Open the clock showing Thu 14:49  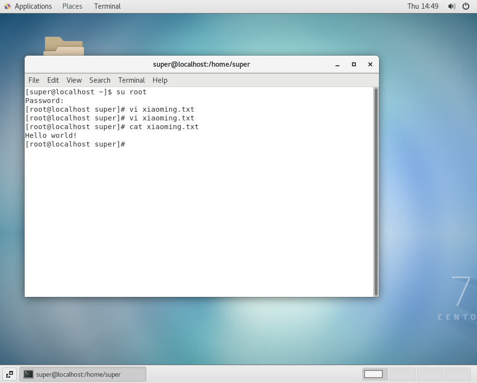422,6
